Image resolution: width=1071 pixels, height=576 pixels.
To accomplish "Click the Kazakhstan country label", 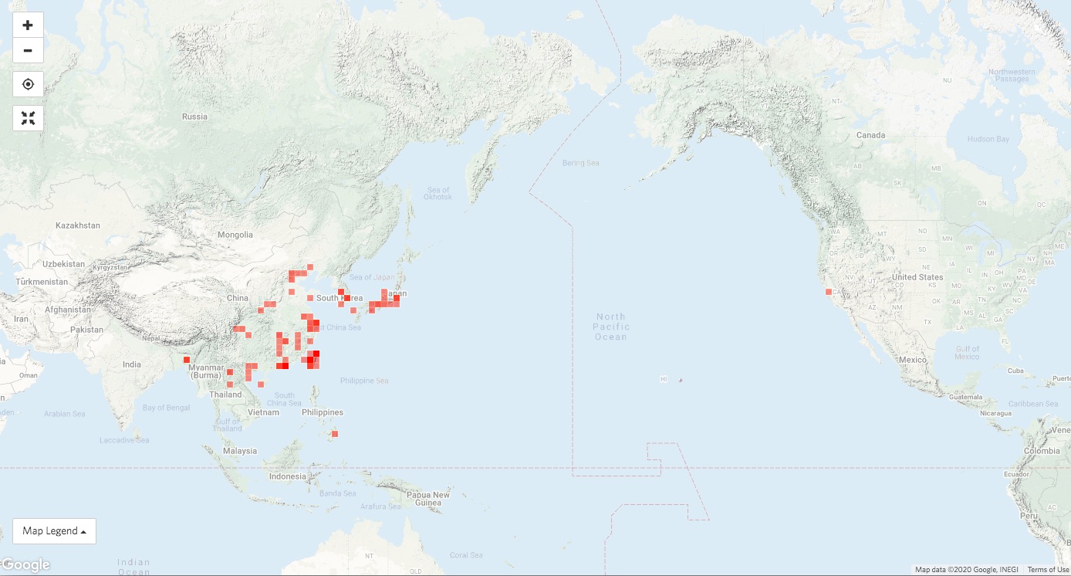I will [78, 225].
